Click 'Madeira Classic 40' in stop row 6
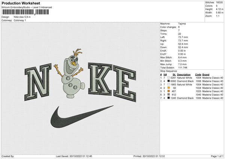The width and height of the screenshot is (225, 159). click(213, 95)
